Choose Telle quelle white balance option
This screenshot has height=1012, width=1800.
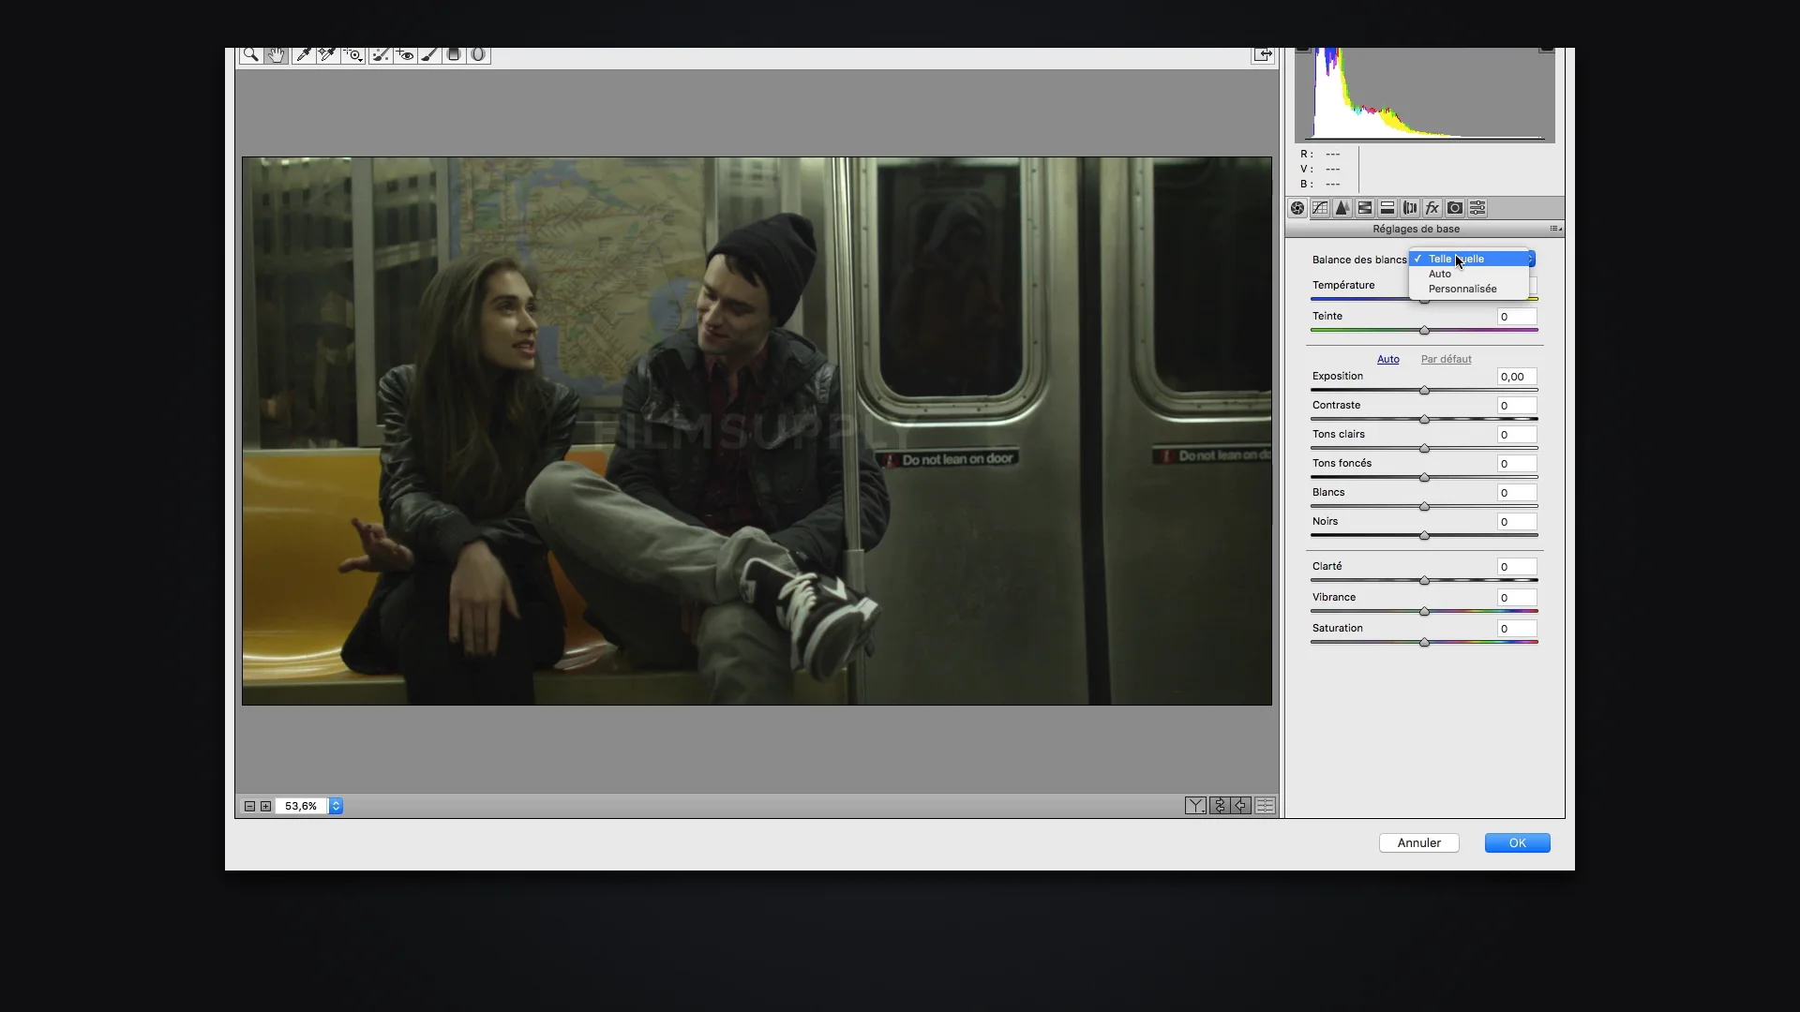[1469, 259]
